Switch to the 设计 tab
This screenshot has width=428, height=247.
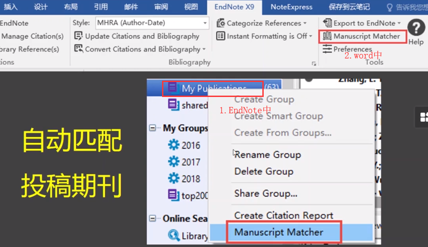[x=41, y=7]
